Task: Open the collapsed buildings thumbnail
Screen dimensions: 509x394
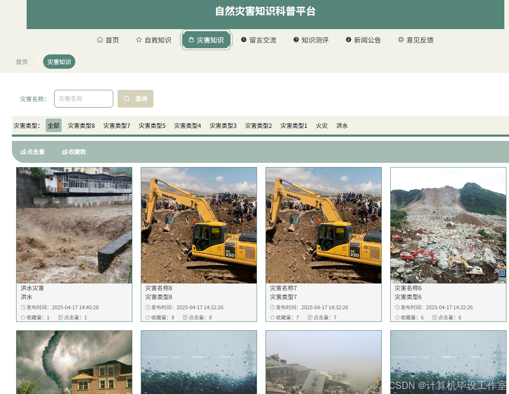Action: tap(323, 362)
